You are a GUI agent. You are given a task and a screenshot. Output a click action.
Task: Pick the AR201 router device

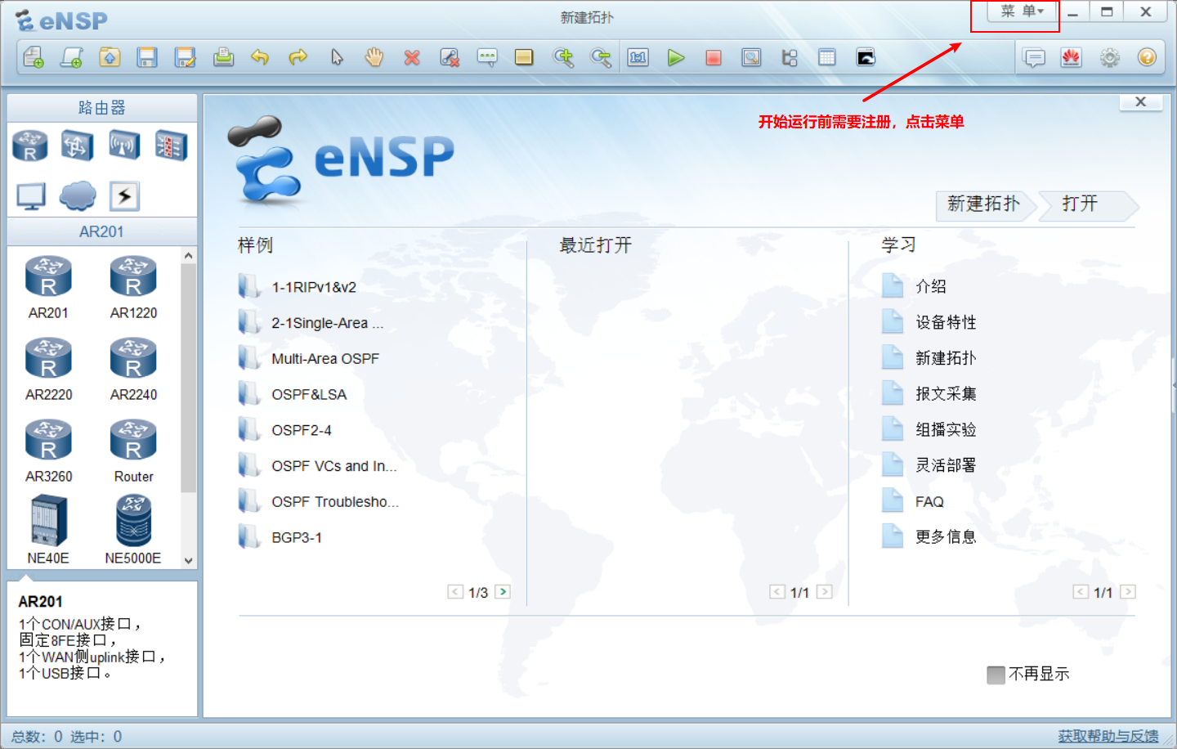coord(48,287)
